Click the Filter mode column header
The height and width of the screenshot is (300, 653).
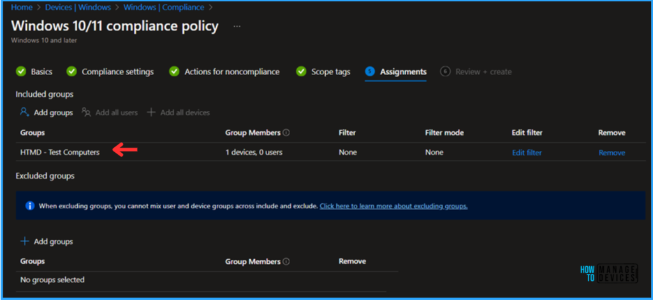(444, 132)
